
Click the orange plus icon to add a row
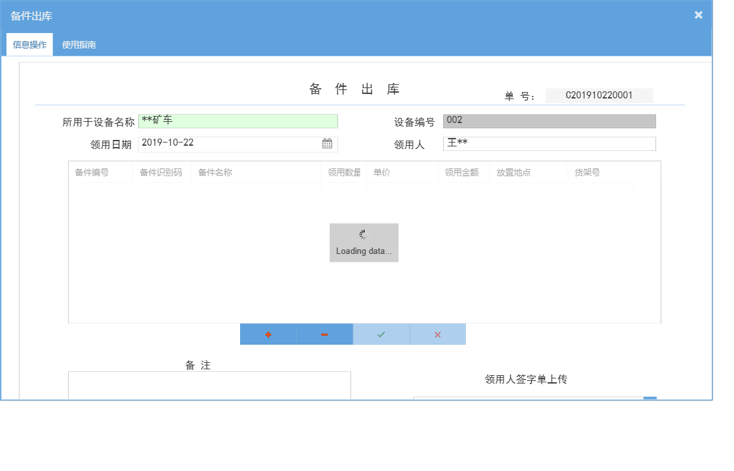pyautogui.click(x=268, y=334)
